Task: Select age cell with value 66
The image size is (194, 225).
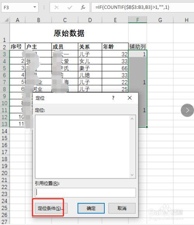Action: [115, 68]
